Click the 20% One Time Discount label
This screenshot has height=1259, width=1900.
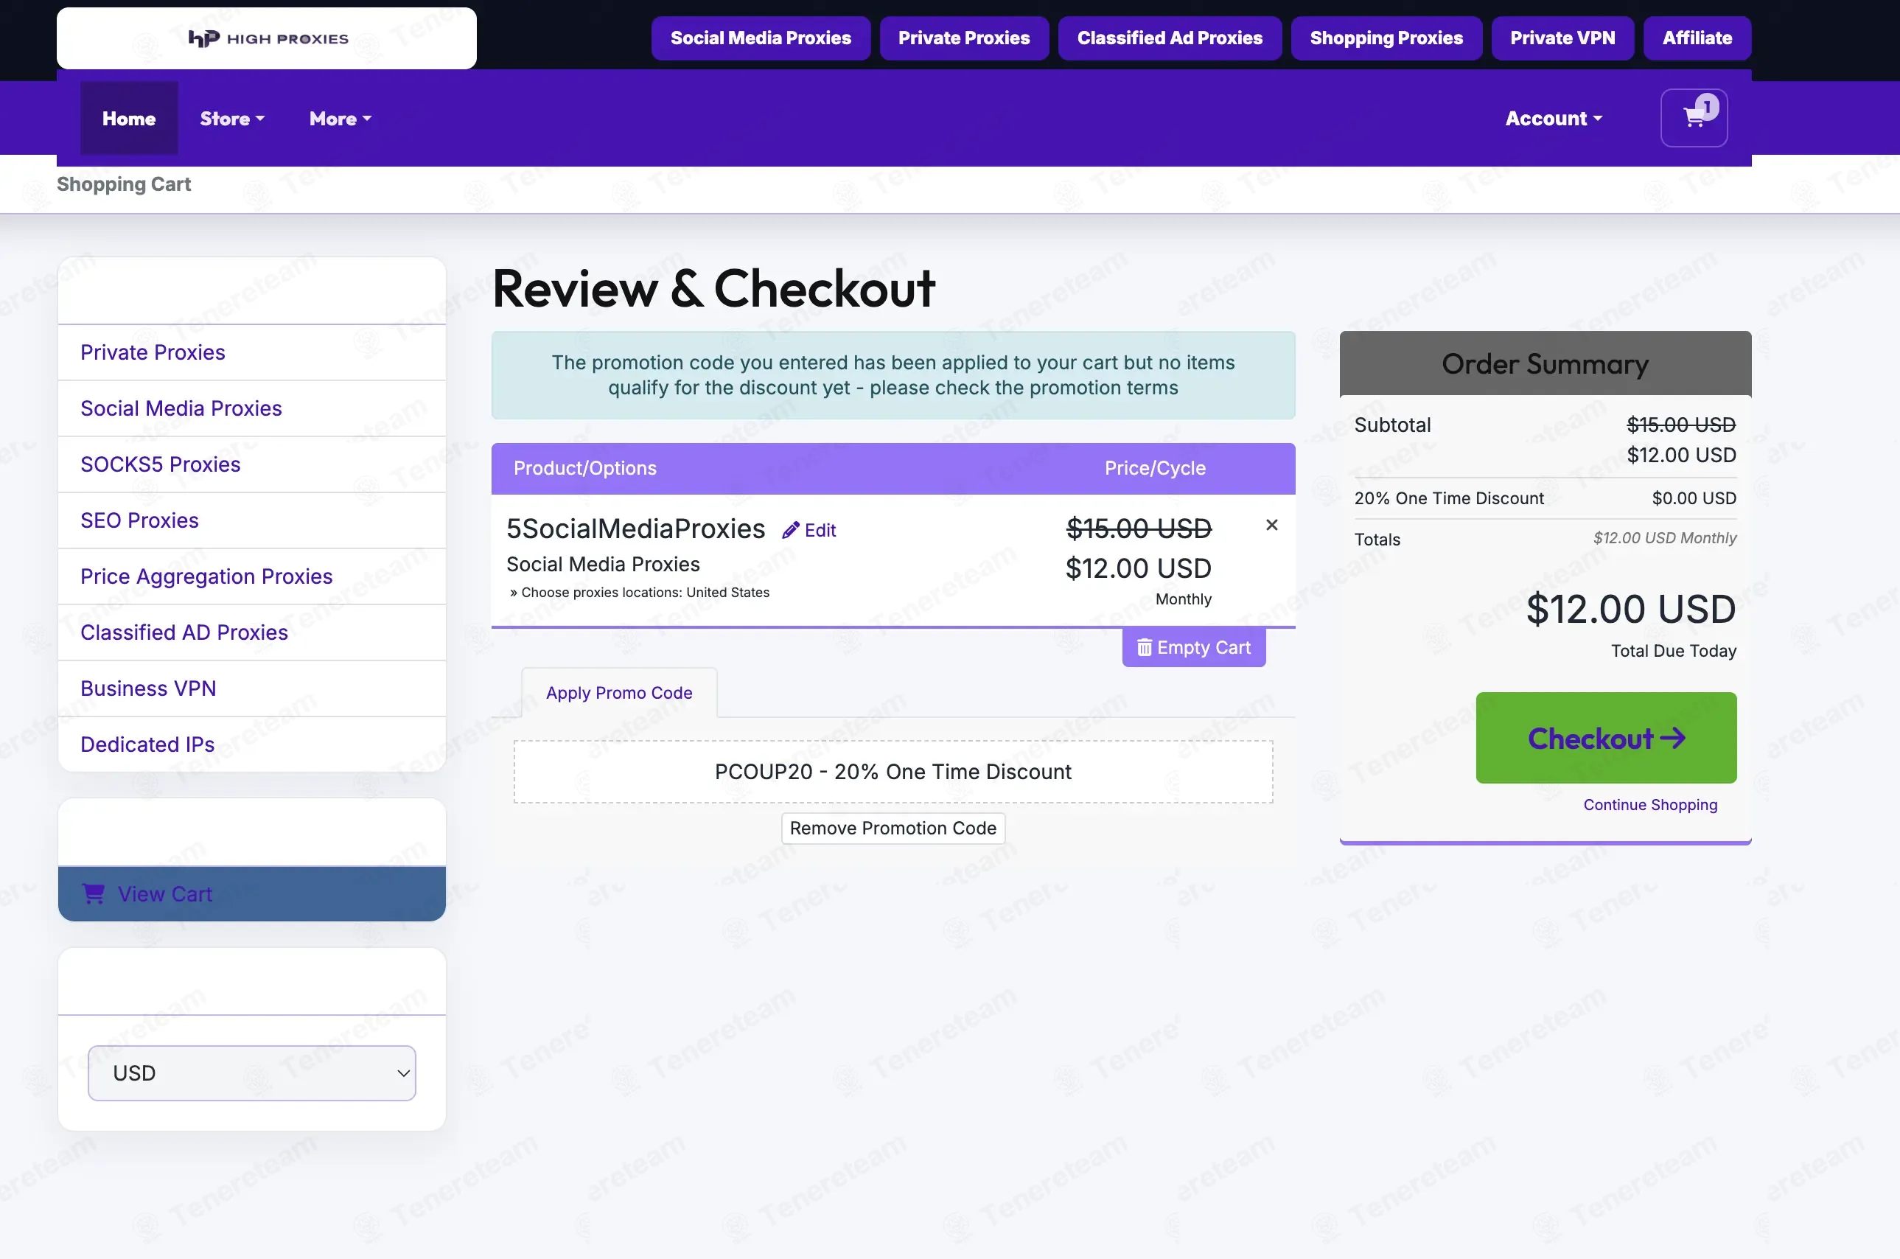click(x=1448, y=498)
